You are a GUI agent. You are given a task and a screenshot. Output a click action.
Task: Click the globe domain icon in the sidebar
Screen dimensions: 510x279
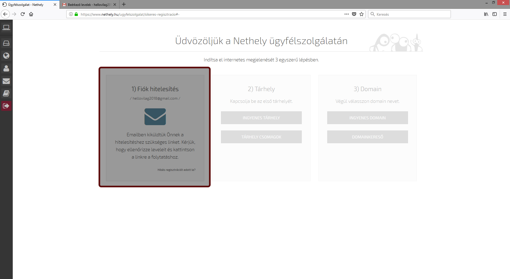[x=6, y=56]
